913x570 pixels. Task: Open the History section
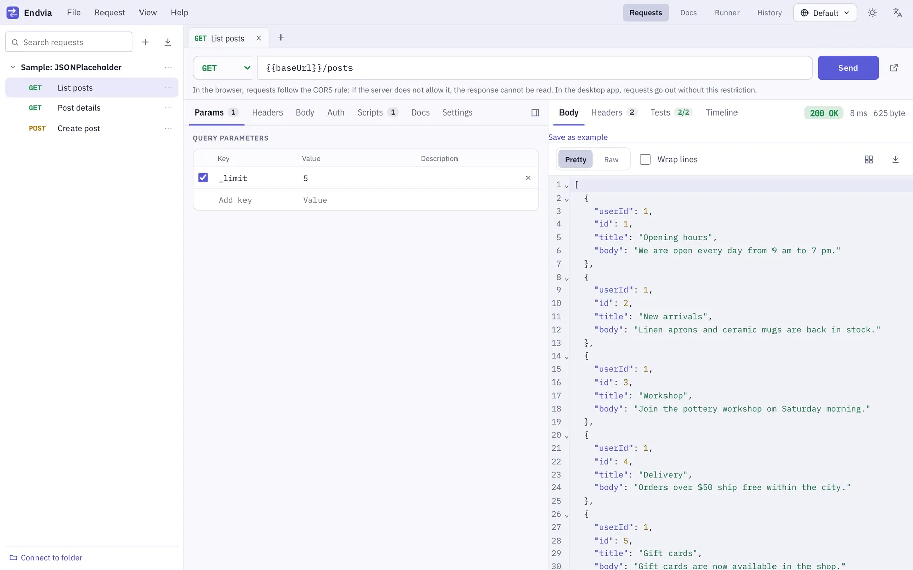pos(769,13)
